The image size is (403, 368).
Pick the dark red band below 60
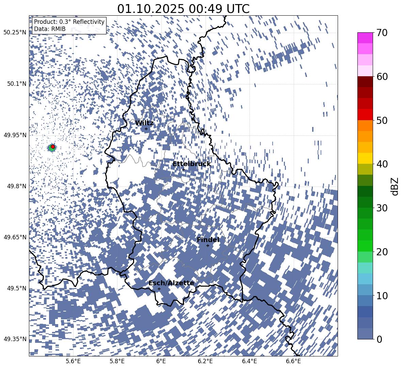coord(365,82)
